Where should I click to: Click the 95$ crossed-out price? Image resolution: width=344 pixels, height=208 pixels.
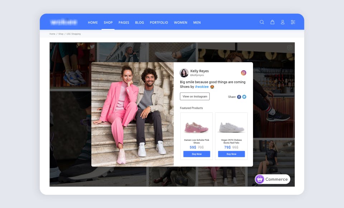pos(235,147)
